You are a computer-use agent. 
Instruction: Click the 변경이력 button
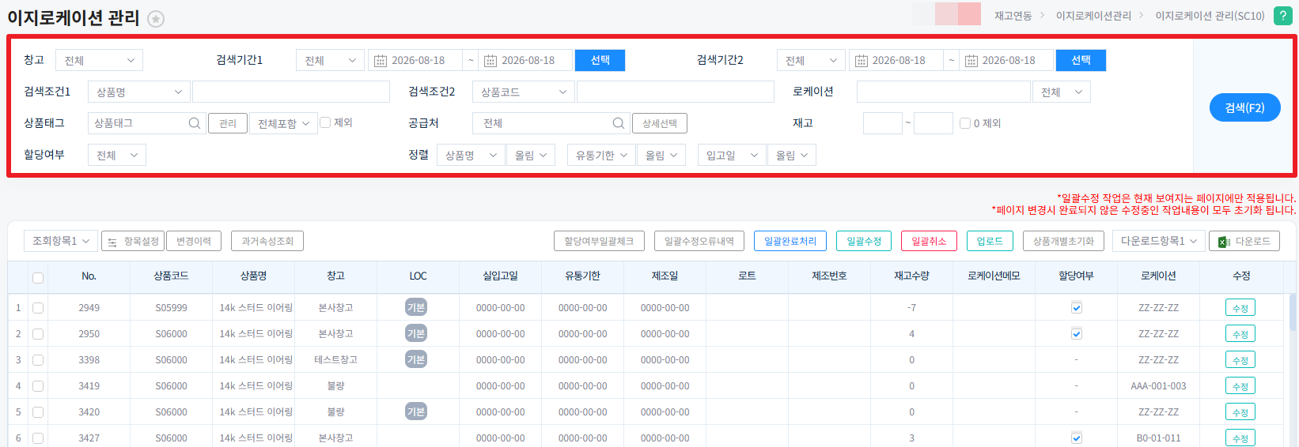click(194, 241)
